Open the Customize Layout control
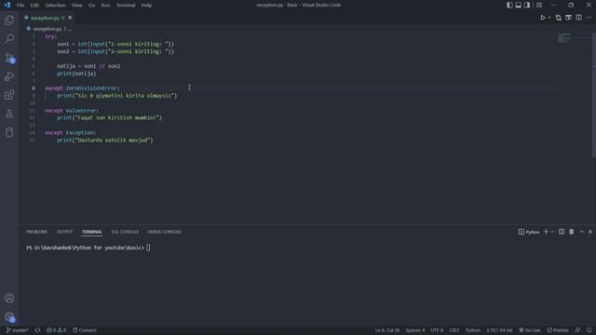 [539, 5]
